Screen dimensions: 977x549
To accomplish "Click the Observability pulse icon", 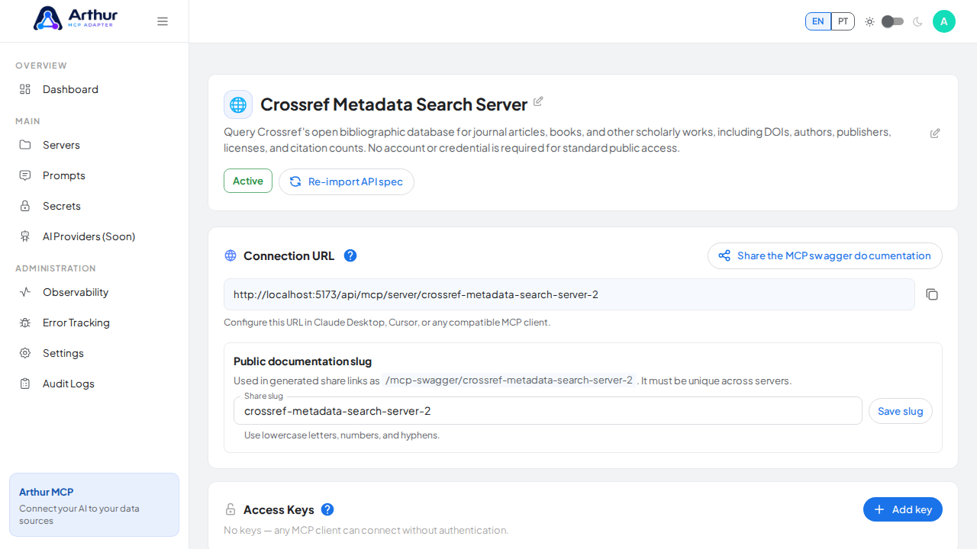I will point(25,292).
